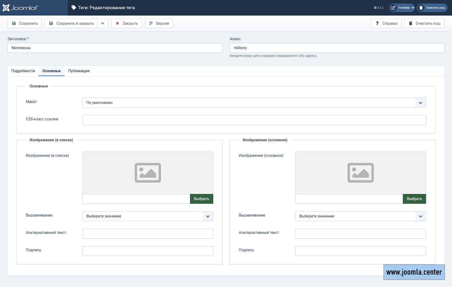Switch to the Подробности tab
This screenshot has height=287, width=452.
[x=23, y=71]
